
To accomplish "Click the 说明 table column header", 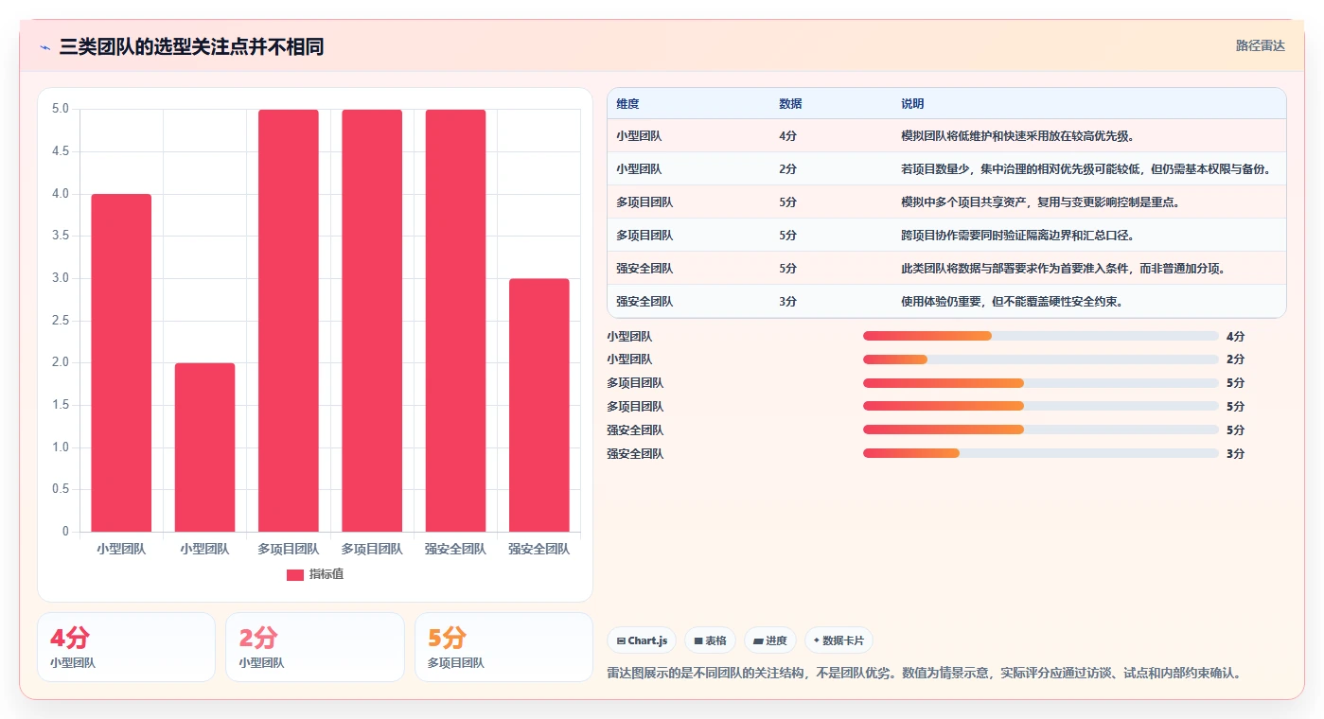I will pos(912,104).
